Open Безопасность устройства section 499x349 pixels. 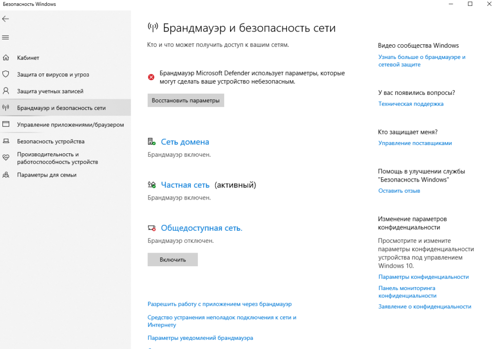pos(65,142)
